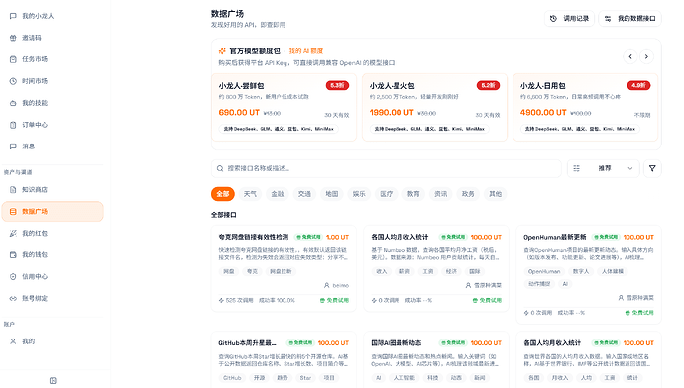684x388 pixels.
Task: Click the 邀请码 gift icon in sidebar
Action: [13, 38]
